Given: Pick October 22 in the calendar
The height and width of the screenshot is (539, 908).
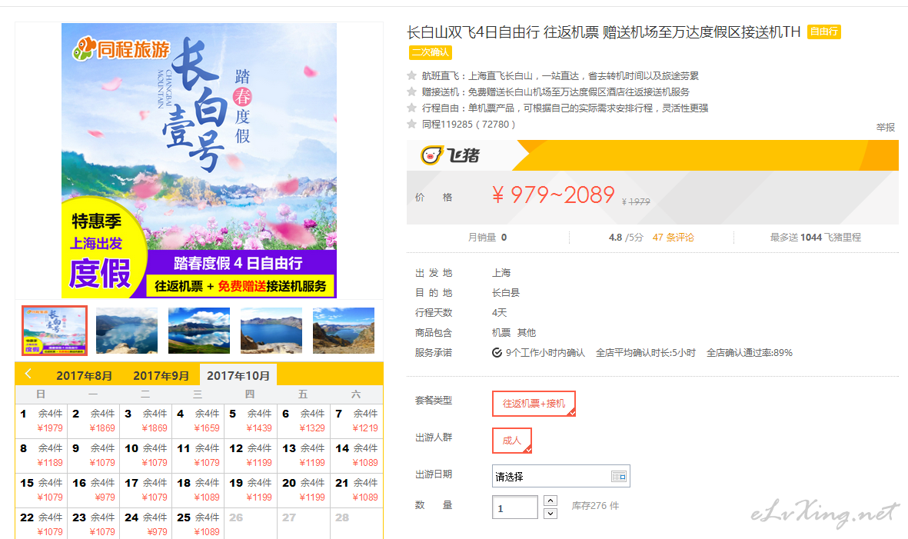Looking at the screenshot, I should (x=41, y=524).
